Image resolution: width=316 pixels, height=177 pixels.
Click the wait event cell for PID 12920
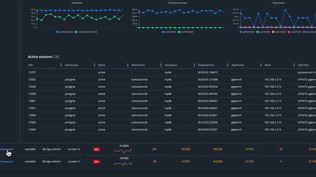pyautogui.click(x=139, y=80)
